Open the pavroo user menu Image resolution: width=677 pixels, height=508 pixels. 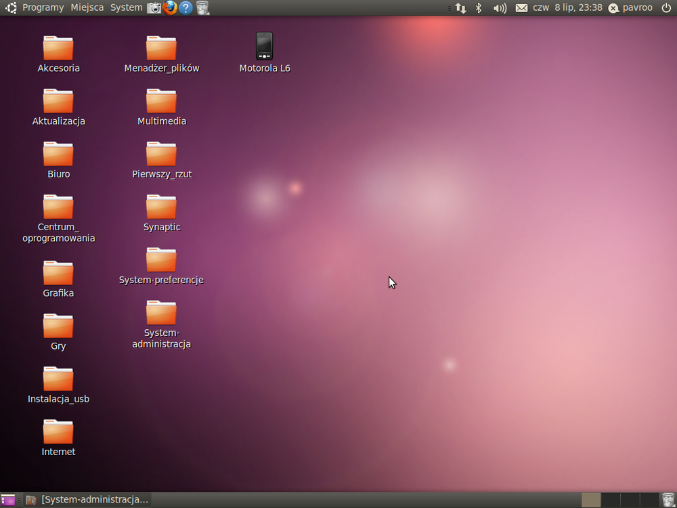pos(630,7)
